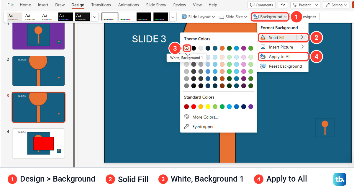Pick the dark navy swatch in Theme Colors top row
Image resolution: width=354 pixels, height=191 pixels.
coord(208,48)
